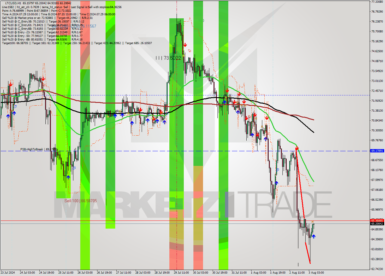The image size is (385, 276).
Task: Click the 'I I I 73.5022' chart label
Action: (x=168, y=58)
